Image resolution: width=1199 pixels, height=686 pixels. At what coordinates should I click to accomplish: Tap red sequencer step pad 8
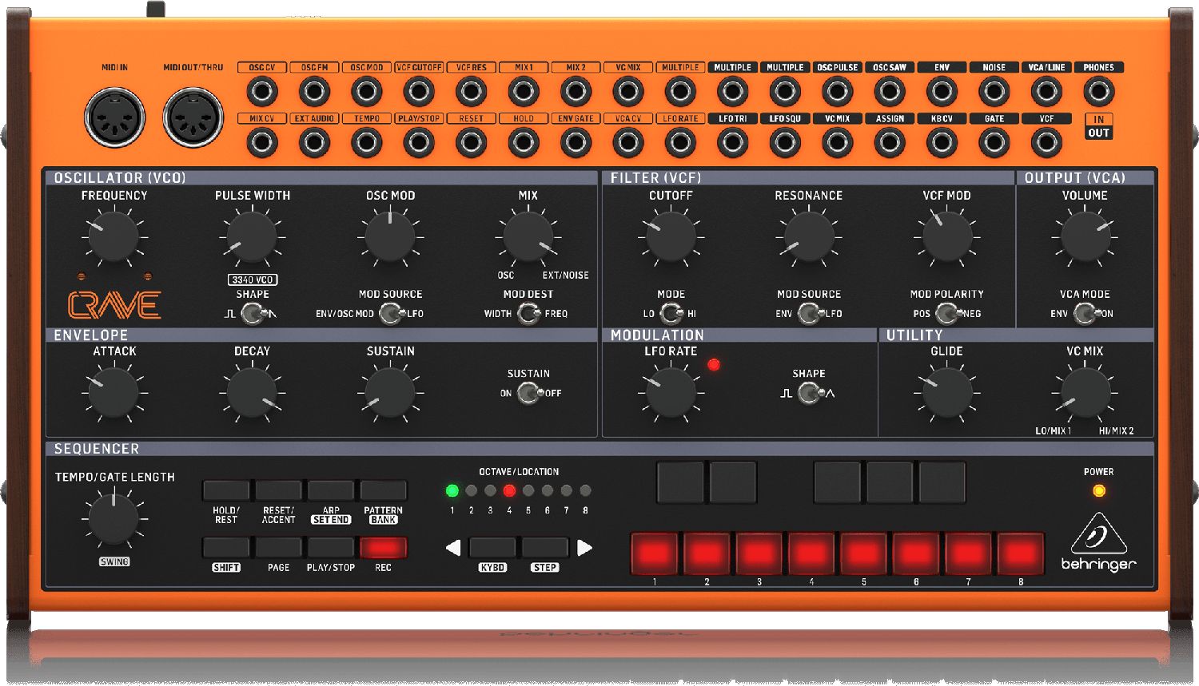click(1021, 553)
